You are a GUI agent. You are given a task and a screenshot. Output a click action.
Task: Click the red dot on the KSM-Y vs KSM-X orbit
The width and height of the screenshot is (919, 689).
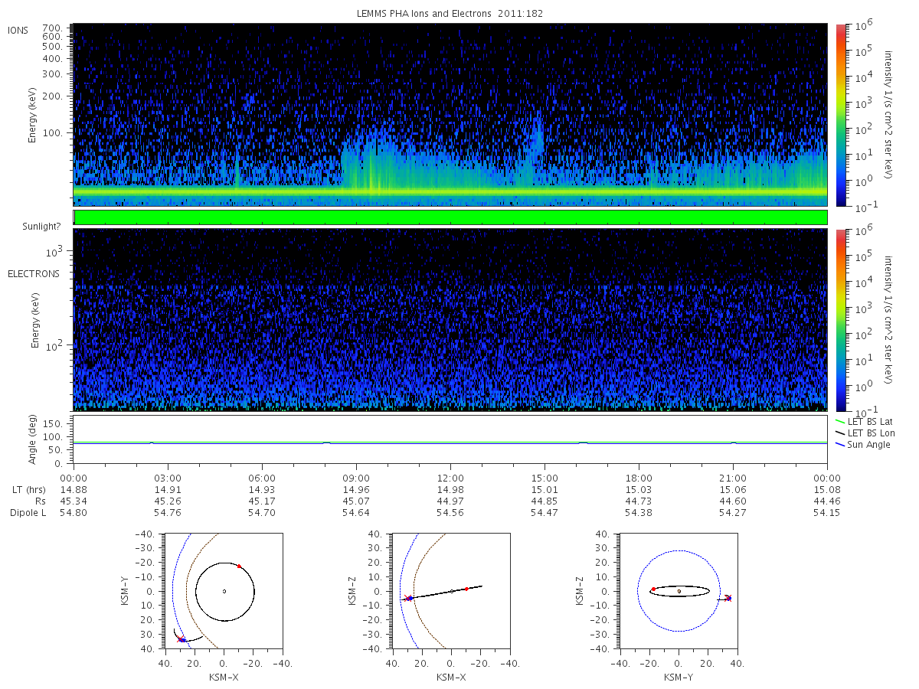pos(239,566)
